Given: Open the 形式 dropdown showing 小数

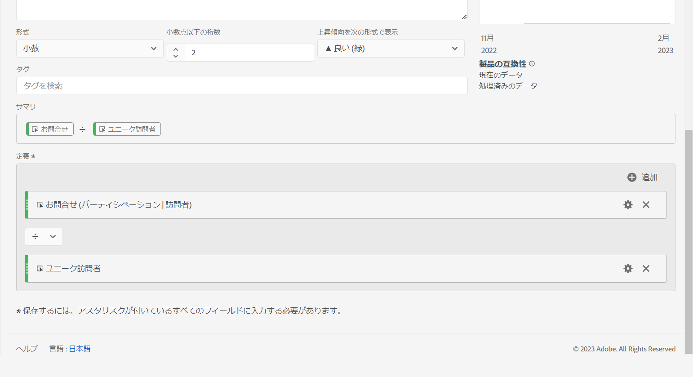Looking at the screenshot, I should pos(90,49).
